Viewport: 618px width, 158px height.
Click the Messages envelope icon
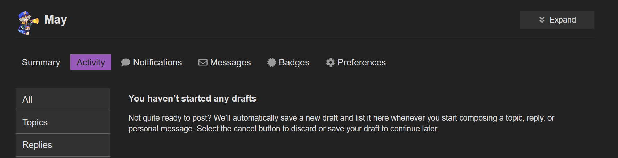pyautogui.click(x=203, y=62)
